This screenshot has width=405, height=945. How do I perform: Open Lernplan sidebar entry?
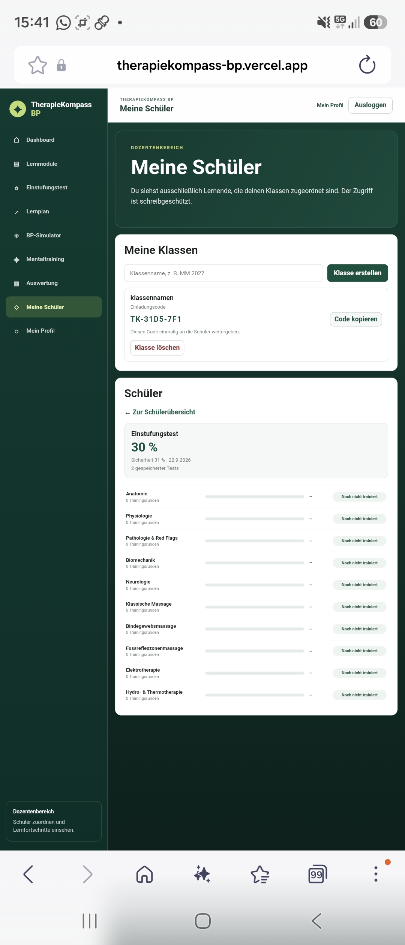pos(54,211)
